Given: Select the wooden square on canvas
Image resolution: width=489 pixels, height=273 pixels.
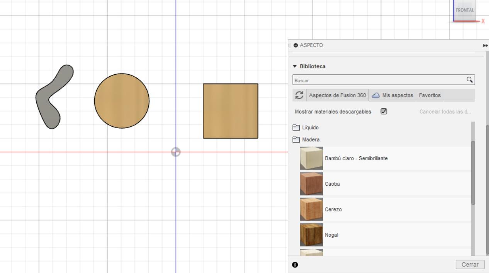Looking at the screenshot, I should point(231,111).
